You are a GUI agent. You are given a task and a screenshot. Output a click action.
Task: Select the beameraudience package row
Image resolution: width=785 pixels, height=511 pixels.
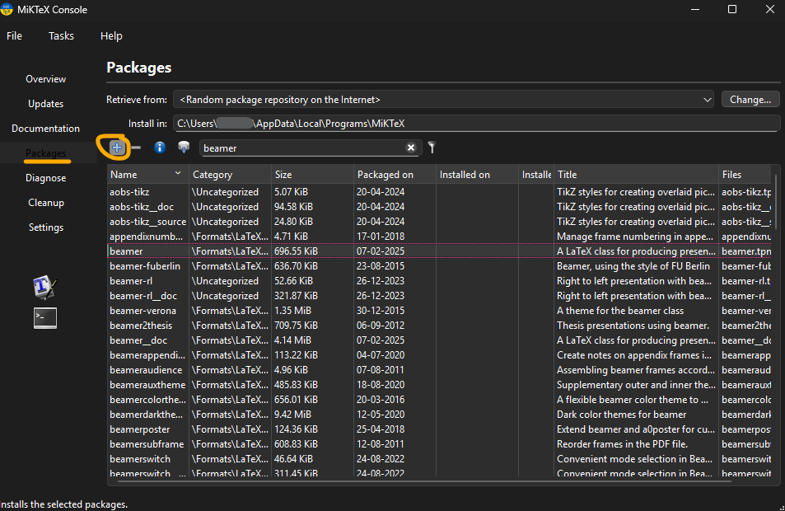pos(440,370)
